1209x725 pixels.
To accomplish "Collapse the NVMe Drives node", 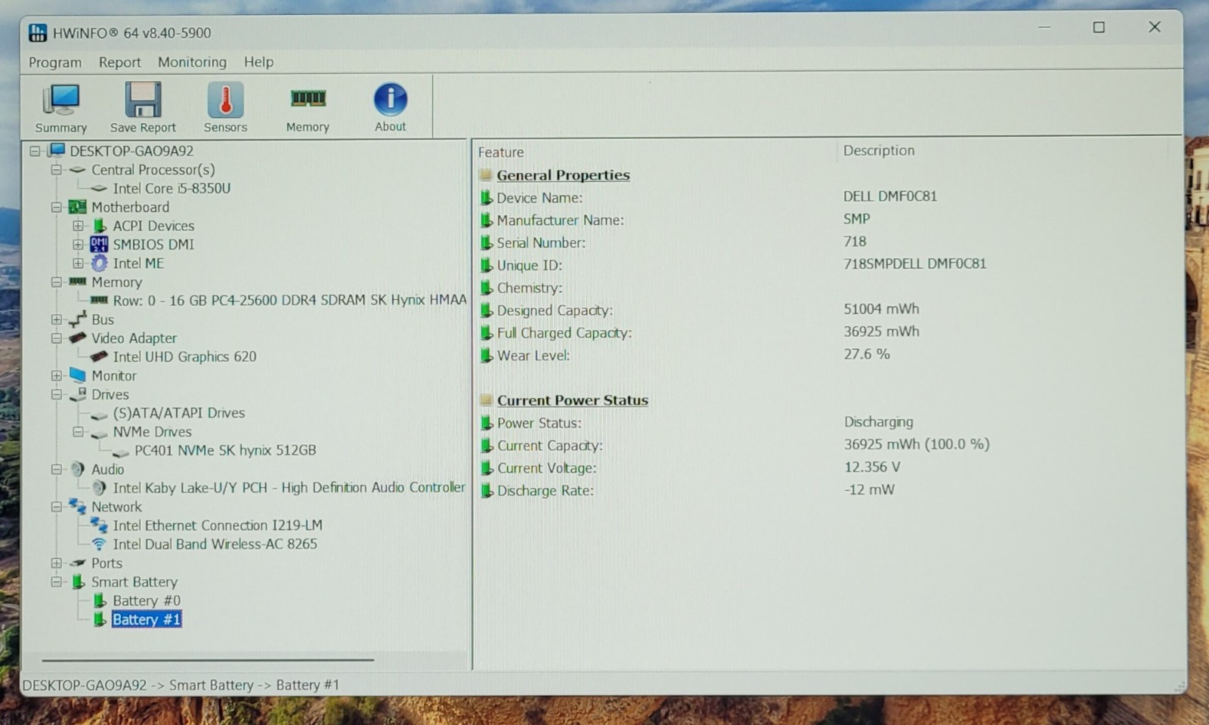I will (x=78, y=432).
